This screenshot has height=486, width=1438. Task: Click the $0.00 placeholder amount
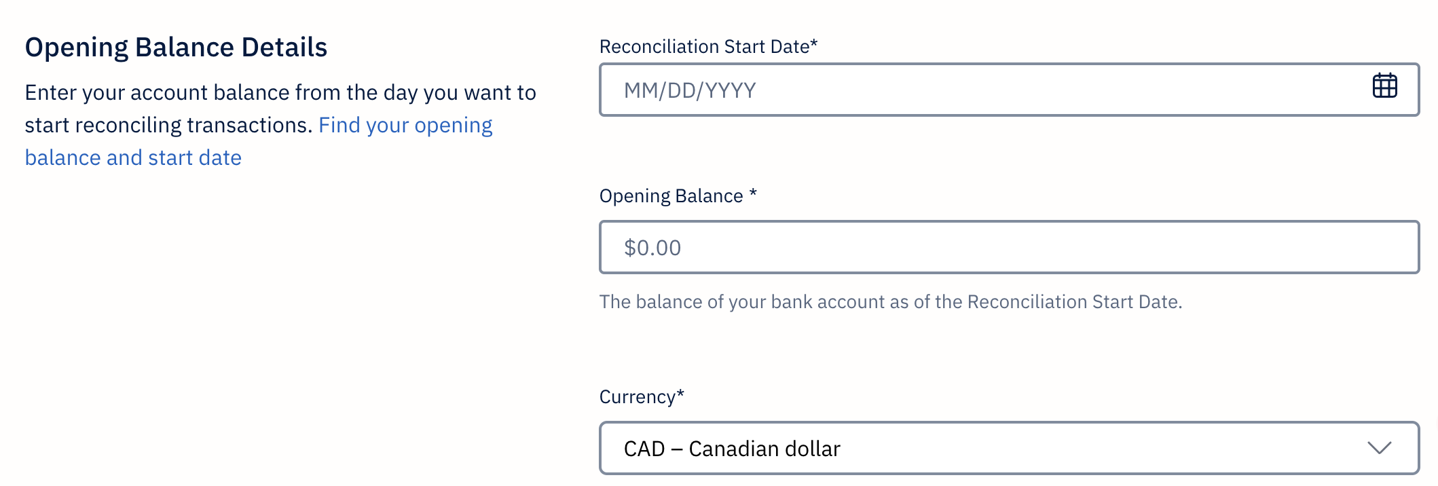pos(652,248)
